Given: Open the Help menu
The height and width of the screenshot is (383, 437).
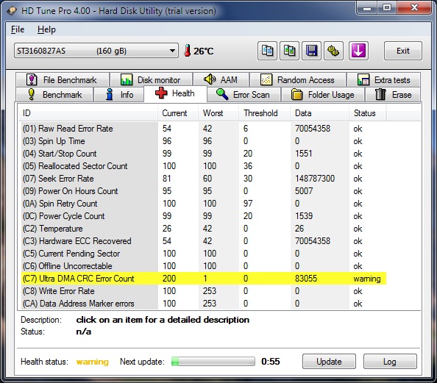Looking at the screenshot, I should [x=46, y=29].
